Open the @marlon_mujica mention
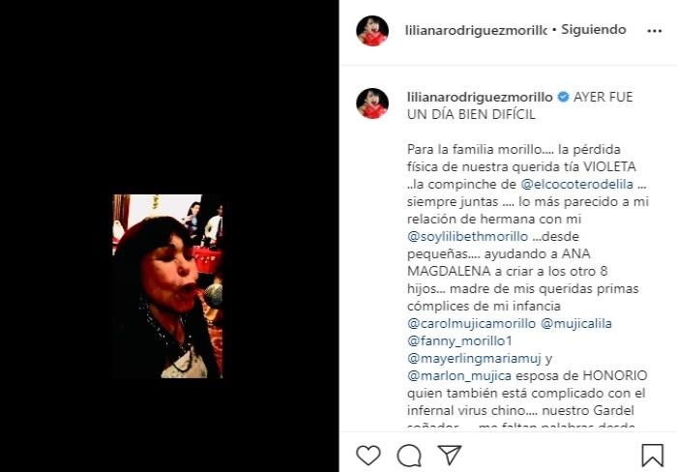The height and width of the screenshot is (472, 677). tap(459, 376)
